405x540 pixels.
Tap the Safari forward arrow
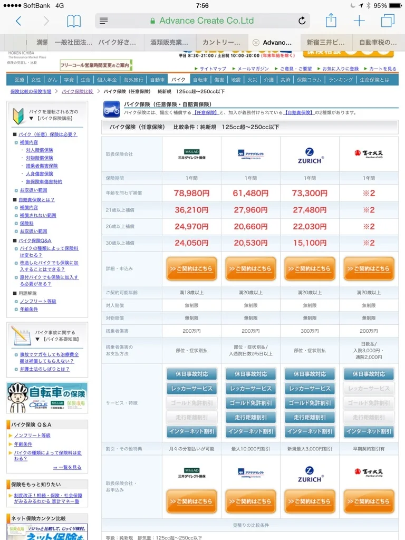click(x=46, y=21)
